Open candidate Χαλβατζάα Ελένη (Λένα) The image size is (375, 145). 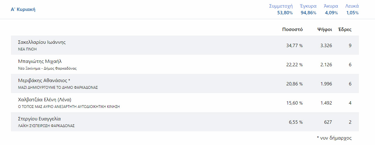click(x=45, y=100)
